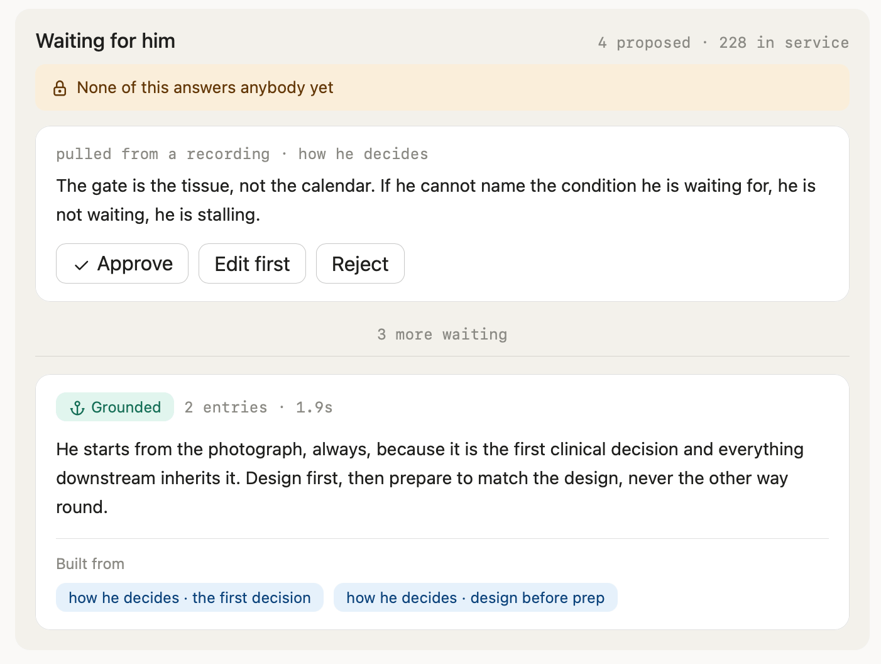Click the anchor icon in Grounded badge
This screenshot has width=881, height=664.
pyautogui.click(x=77, y=408)
